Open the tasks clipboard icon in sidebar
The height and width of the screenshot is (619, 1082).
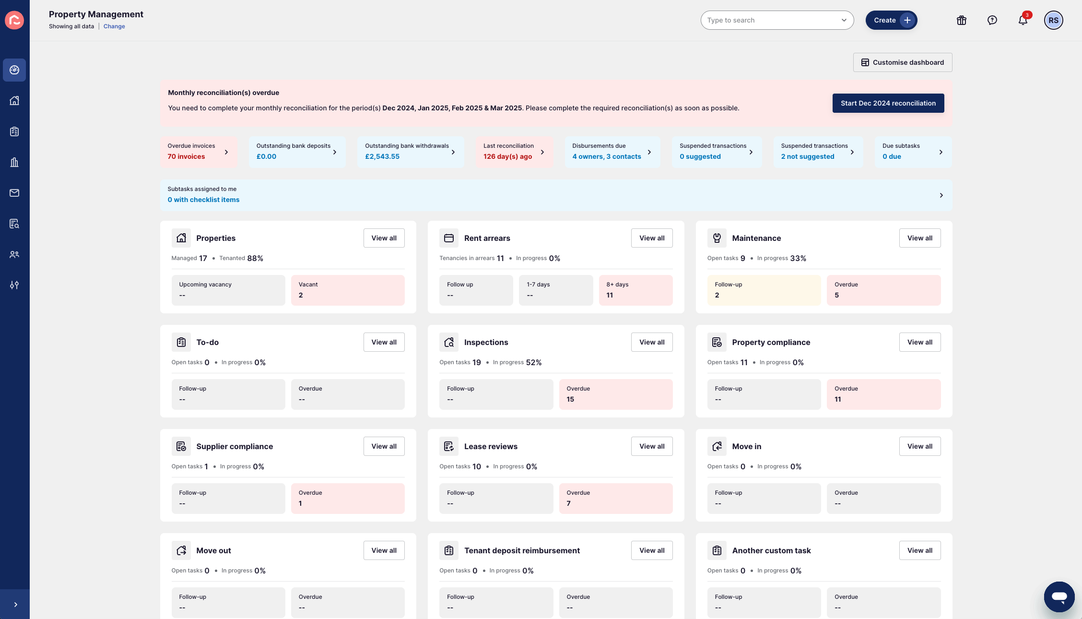click(14, 131)
